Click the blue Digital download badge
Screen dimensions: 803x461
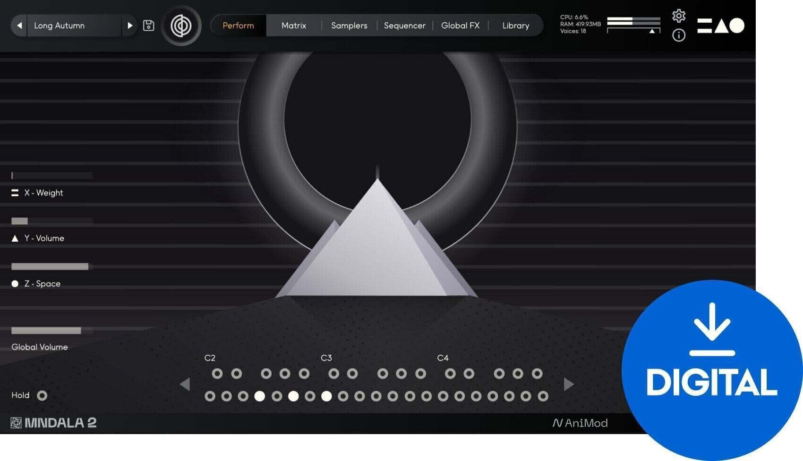pos(712,370)
